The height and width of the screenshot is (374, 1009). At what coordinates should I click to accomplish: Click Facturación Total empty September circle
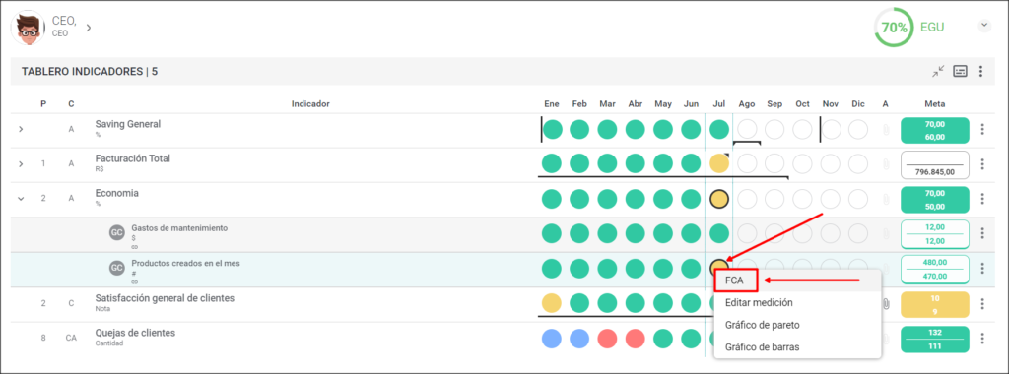pos(774,163)
